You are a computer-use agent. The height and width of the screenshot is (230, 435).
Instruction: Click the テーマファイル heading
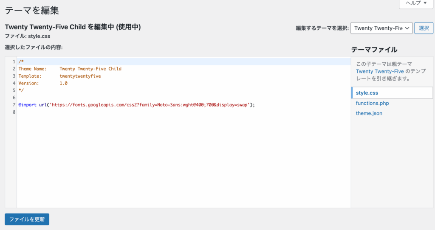(x=374, y=50)
